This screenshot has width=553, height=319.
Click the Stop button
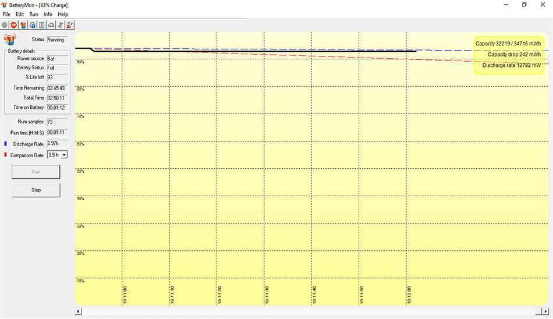tap(36, 190)
